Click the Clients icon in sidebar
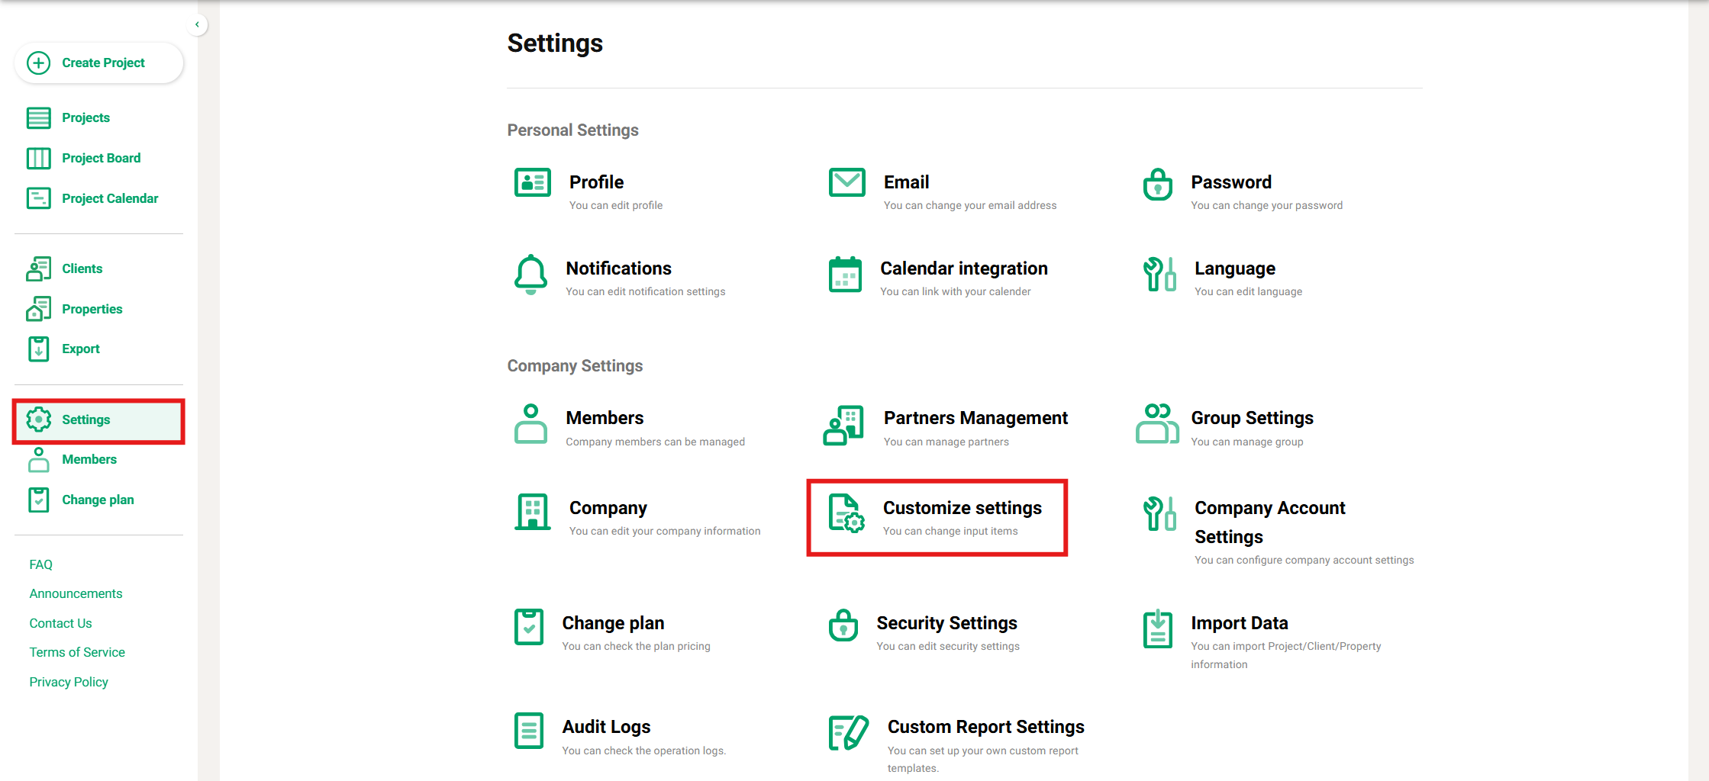 [39, 268]
